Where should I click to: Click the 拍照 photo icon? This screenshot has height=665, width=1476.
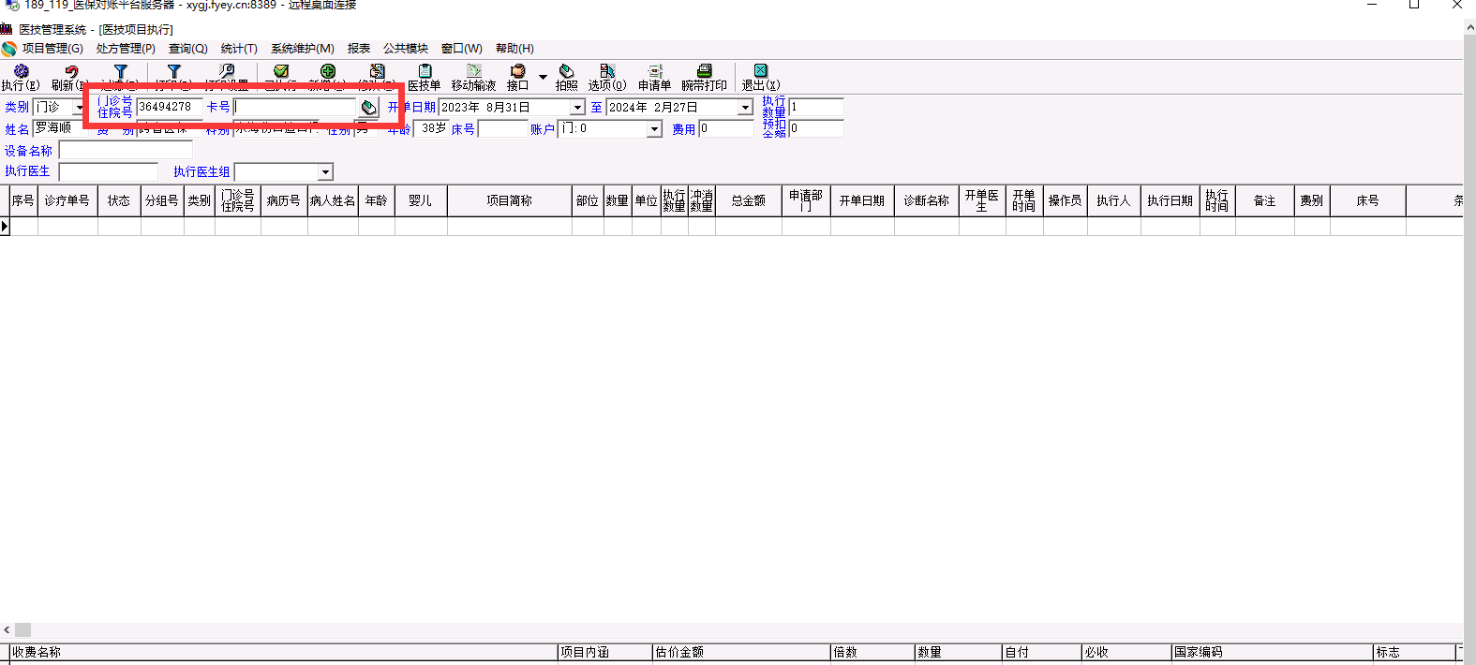566,71
